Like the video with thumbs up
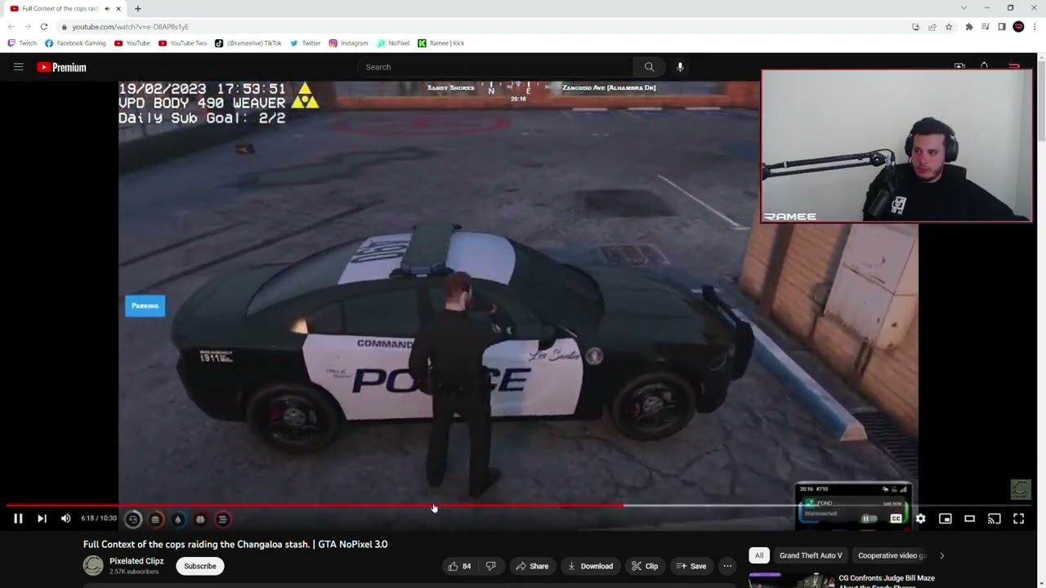Image resolution: width=1046 pixels, height=588 pixels. click(x=459, y=566)
